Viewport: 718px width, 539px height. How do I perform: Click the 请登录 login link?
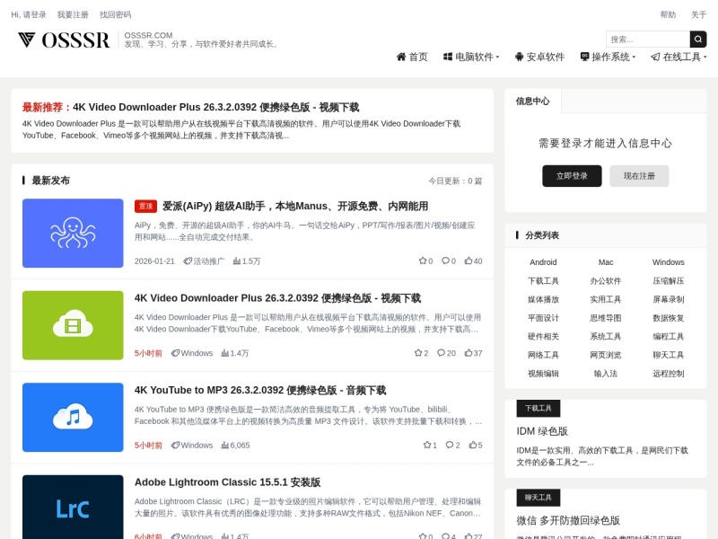pyautogui.click(x=35, y=14)
